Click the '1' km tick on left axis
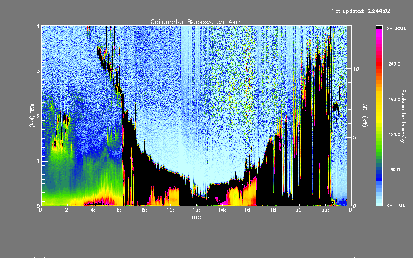The width and height of the screenshot is (413, 258). pos(38,161)
